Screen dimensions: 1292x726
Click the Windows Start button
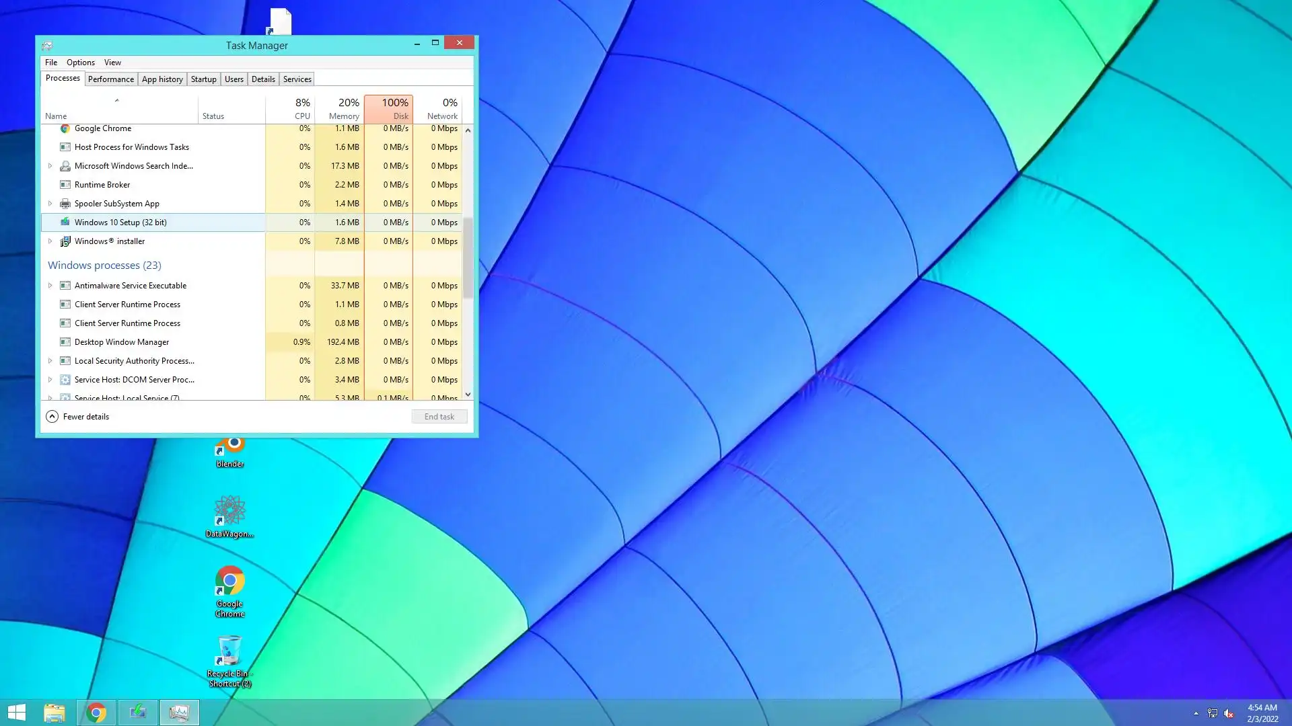17,713
